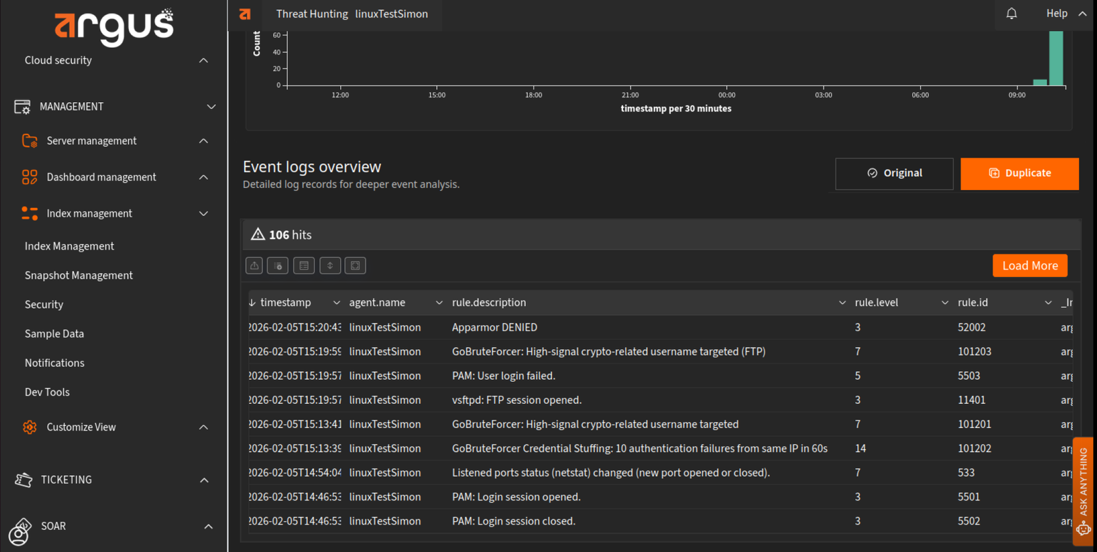The image size is (1097, 552).
Task: Open the table in fullscreen mode
Action: (355, 265)
